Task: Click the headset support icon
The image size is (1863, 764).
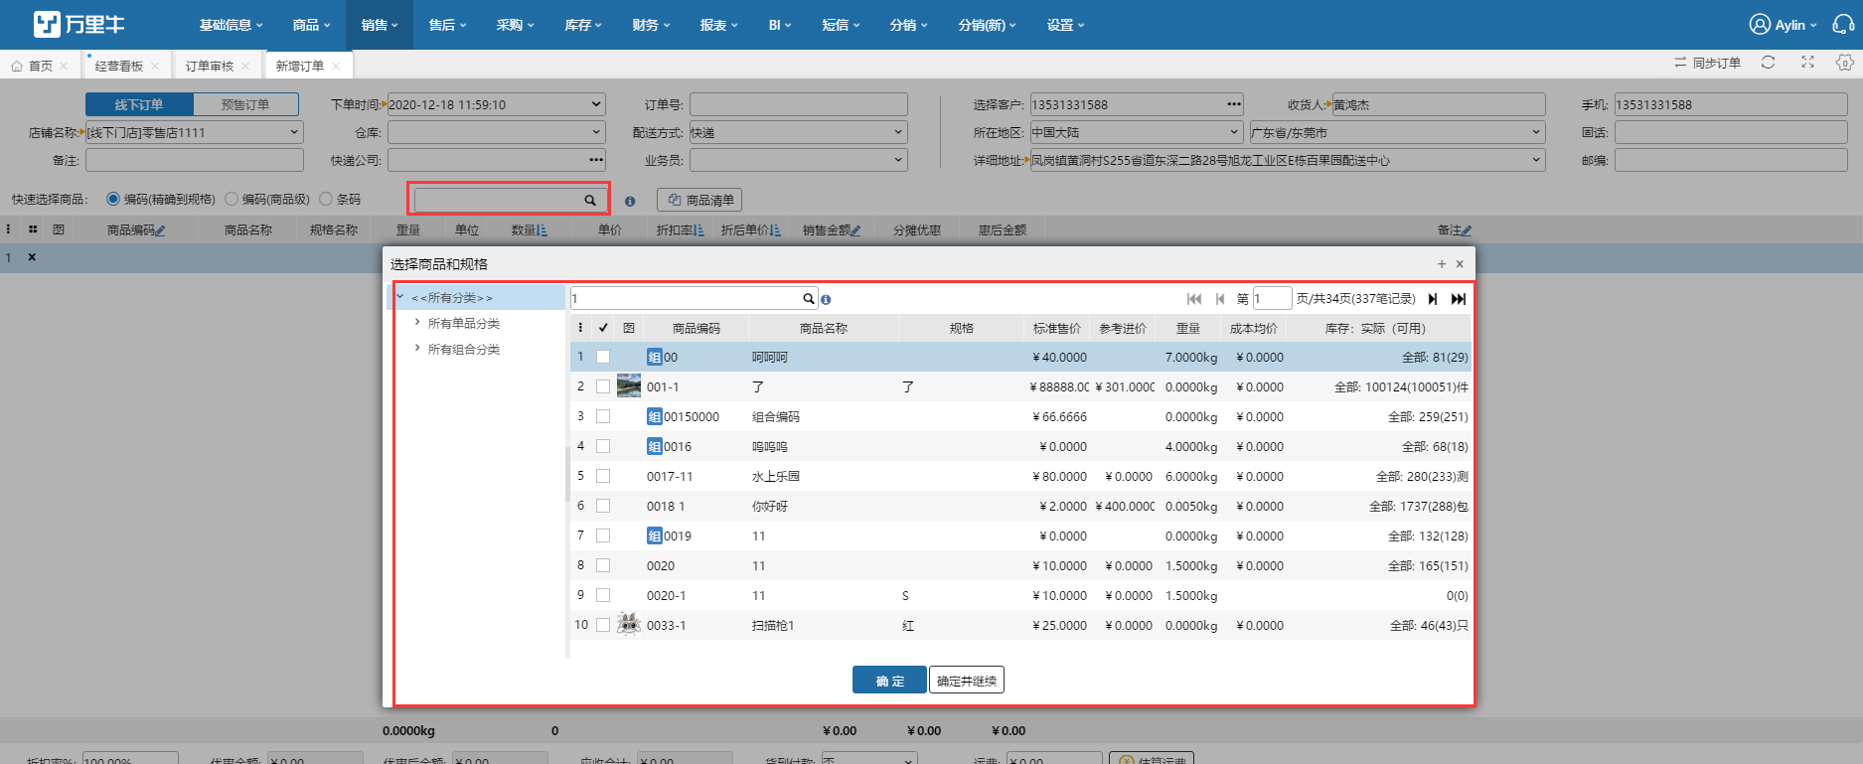Action: [1843, 25]
